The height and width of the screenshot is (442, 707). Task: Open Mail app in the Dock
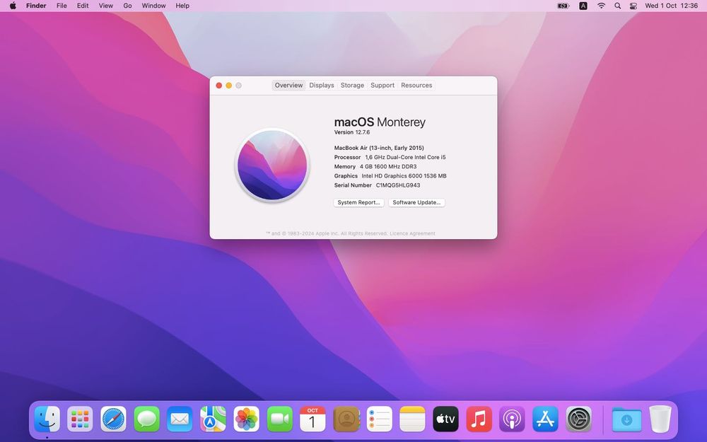[180, 419]
